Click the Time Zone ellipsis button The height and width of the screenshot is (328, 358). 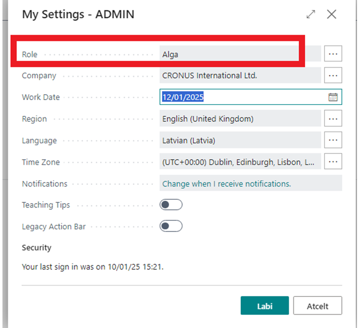click(333, 161)
